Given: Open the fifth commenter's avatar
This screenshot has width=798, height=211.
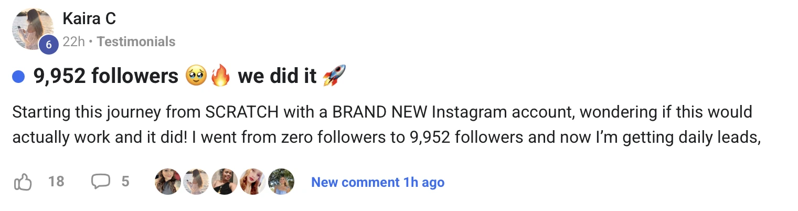Looking at the screenshot, I should 281,182.
